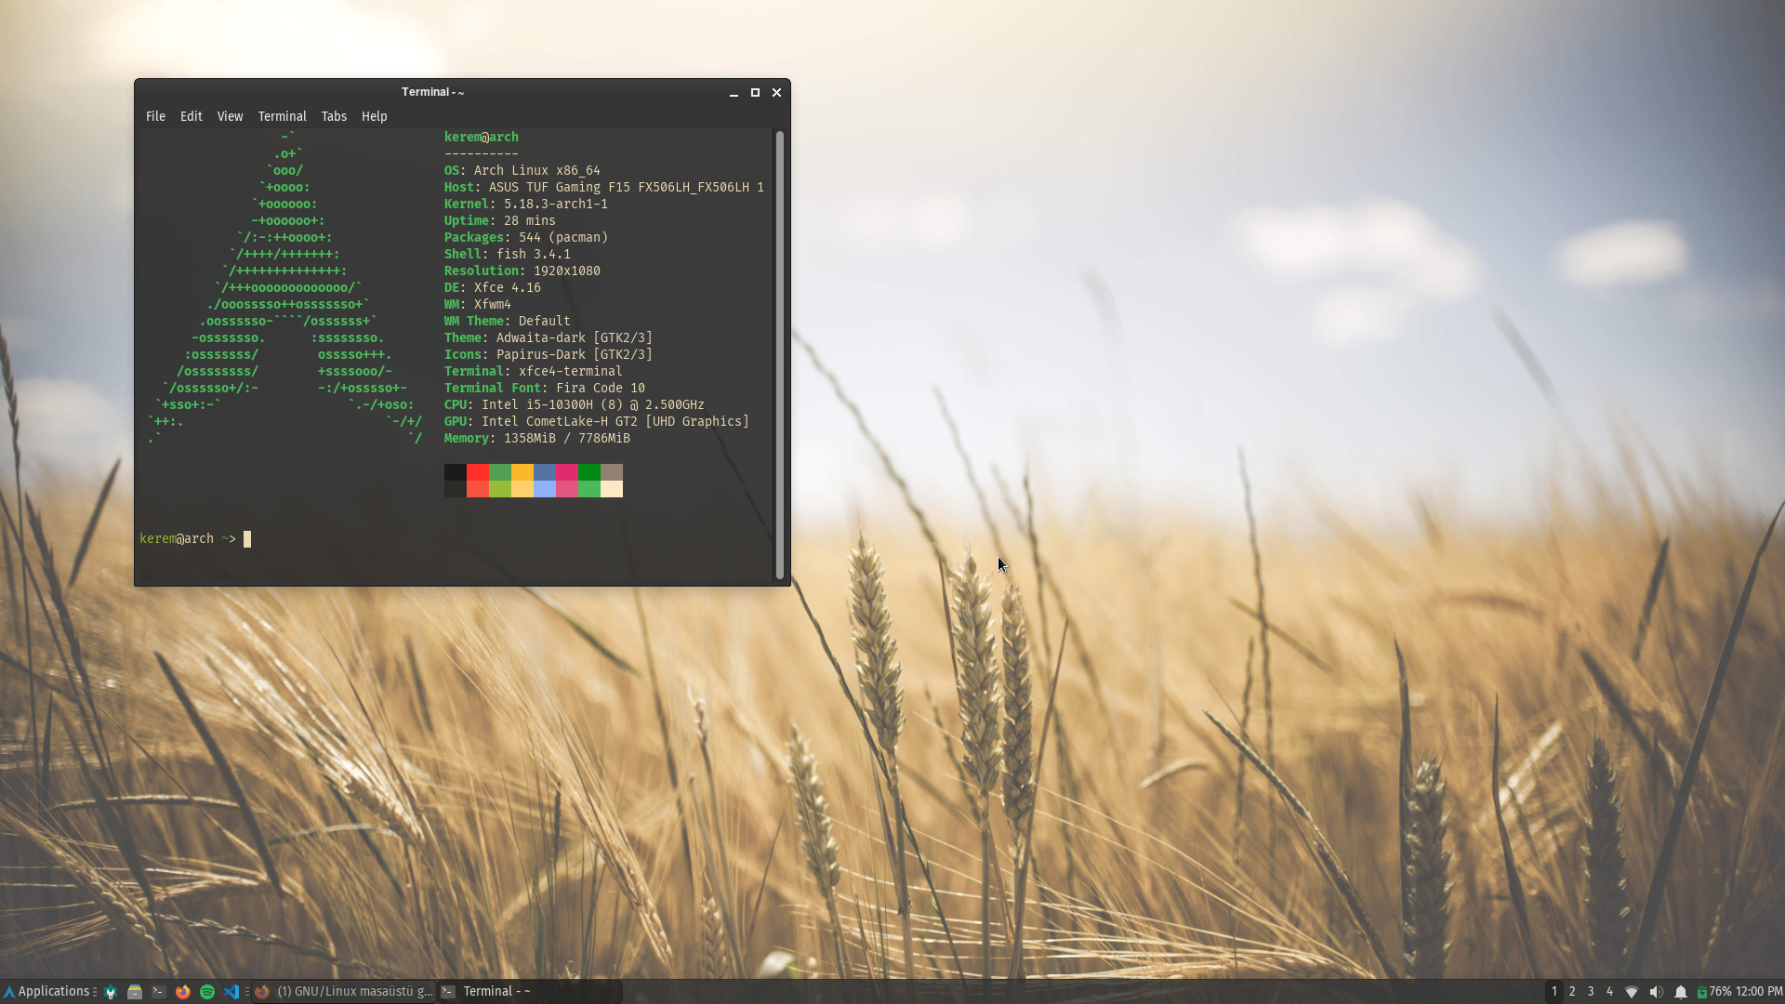Click the terminal launcher icon in the panel
The width and height of the screenshot is (1785, 1004).
tap(159, 992)
